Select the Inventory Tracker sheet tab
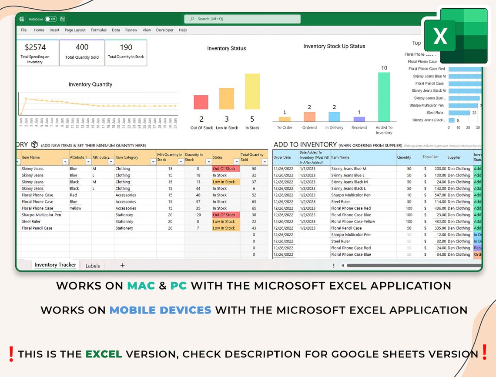This screenshot has width=496, height=377. (x=55, y=265)
